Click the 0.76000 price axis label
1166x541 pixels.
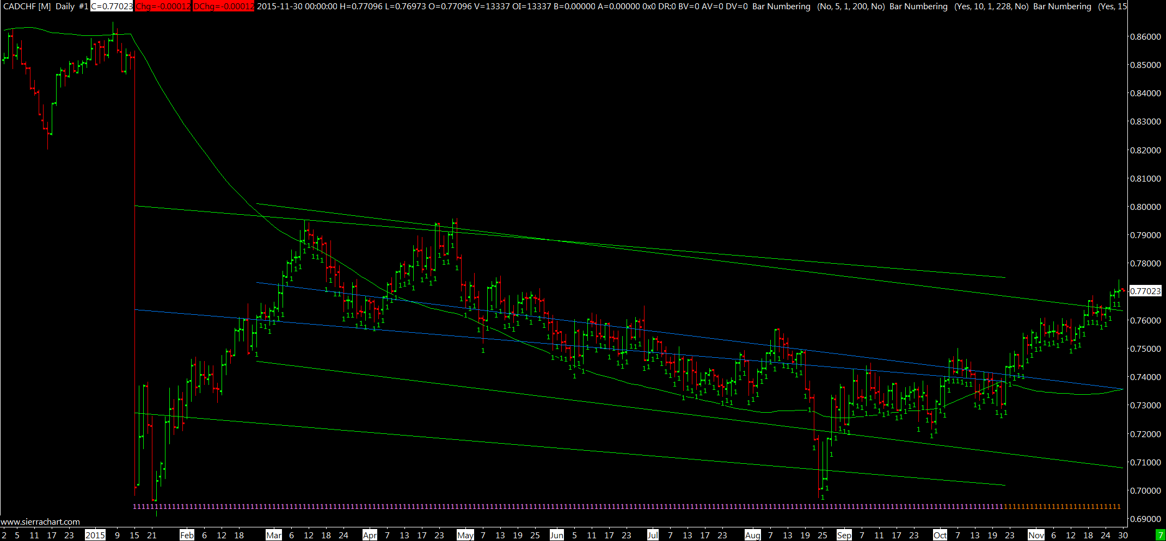point(1145,320)
